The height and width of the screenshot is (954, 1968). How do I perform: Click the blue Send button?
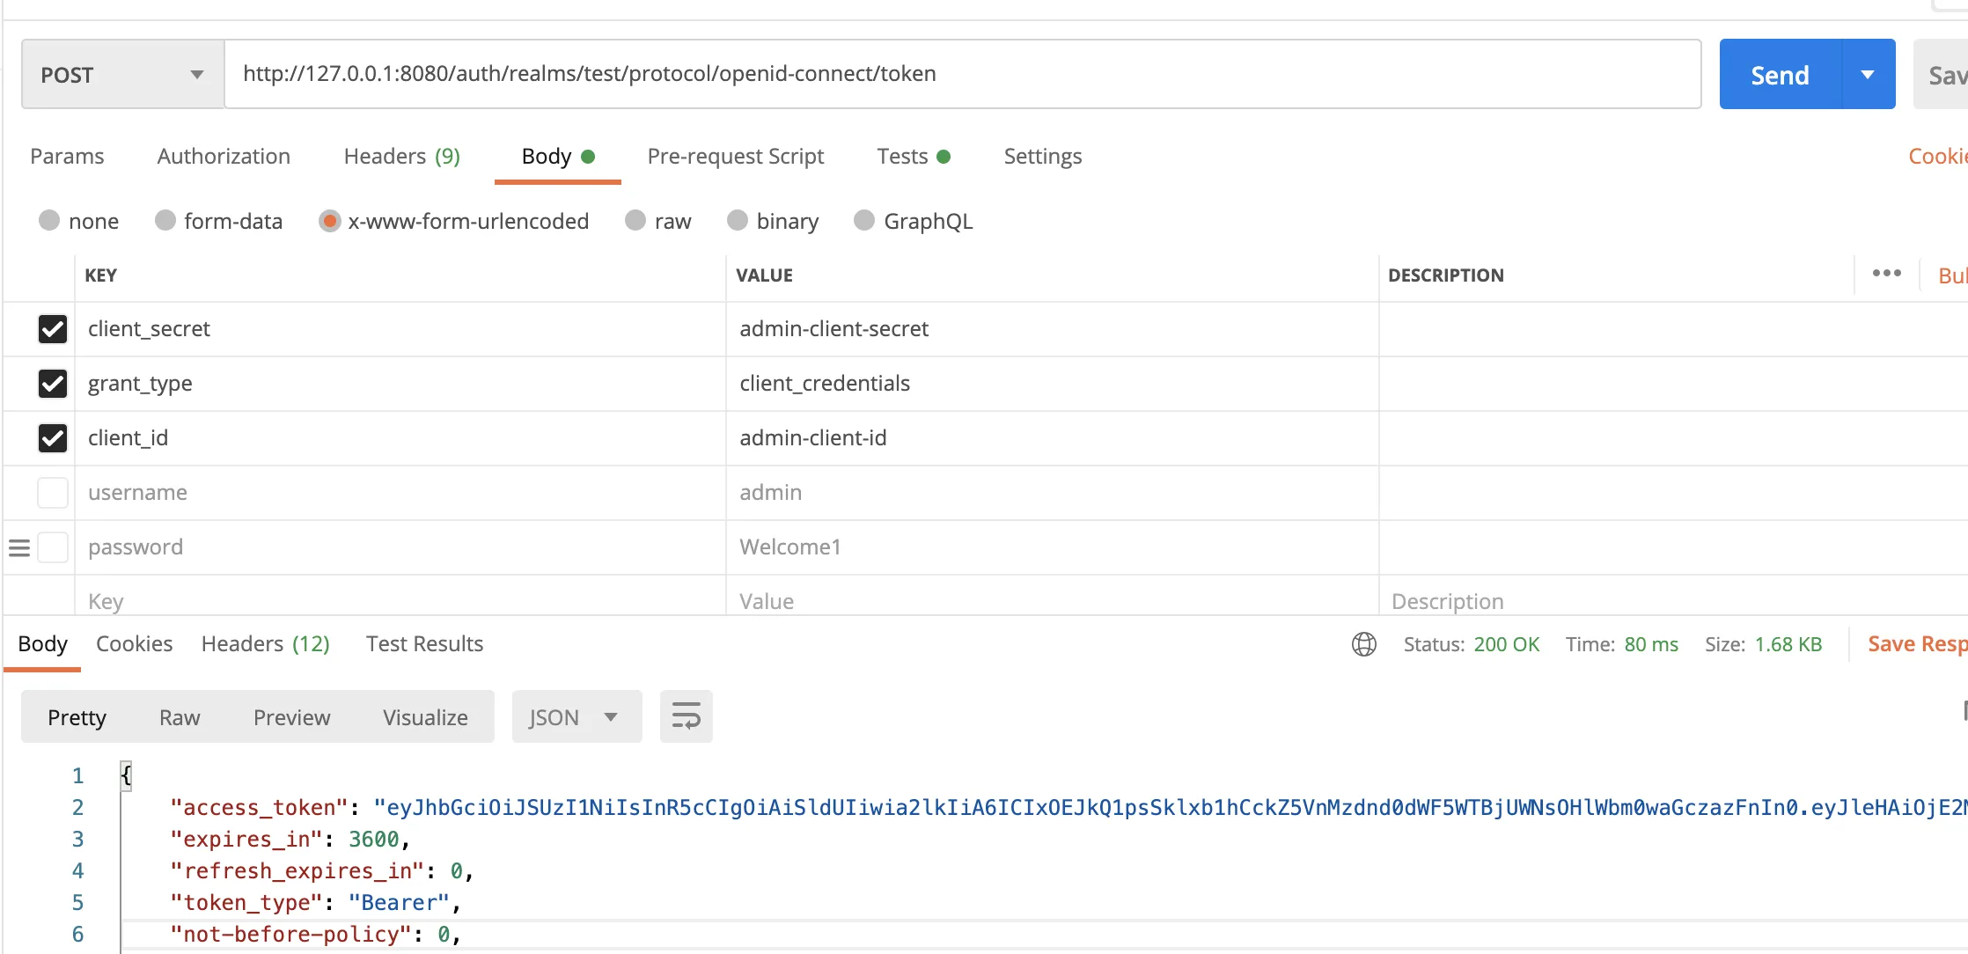pyautogui.click(x=1780, y=75)
